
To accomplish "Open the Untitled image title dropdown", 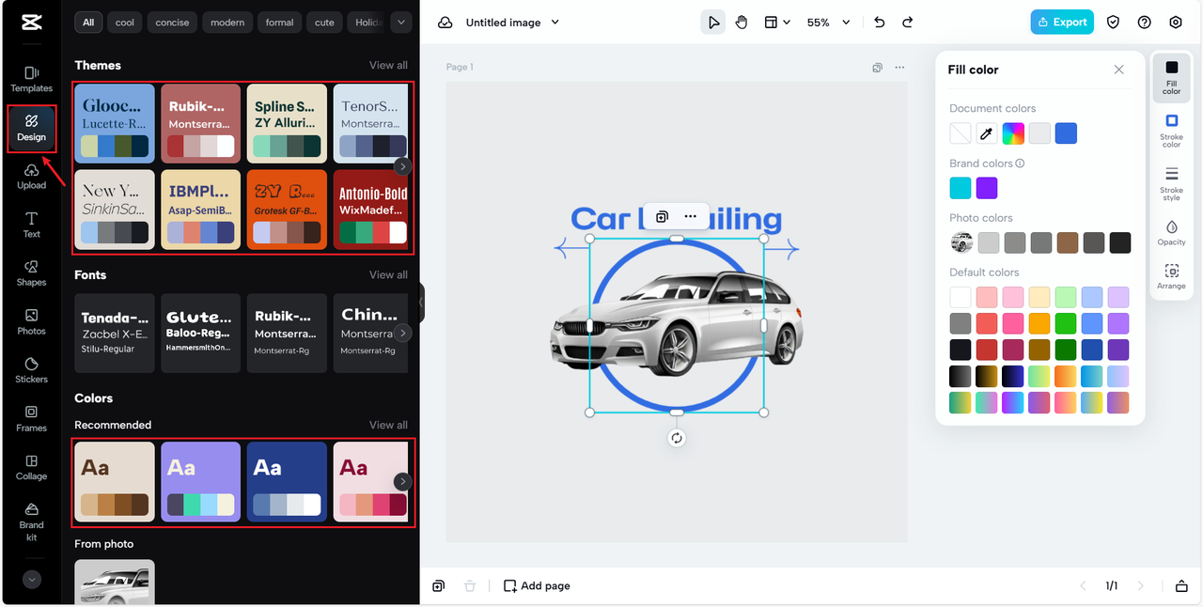I will click(512, 23).
